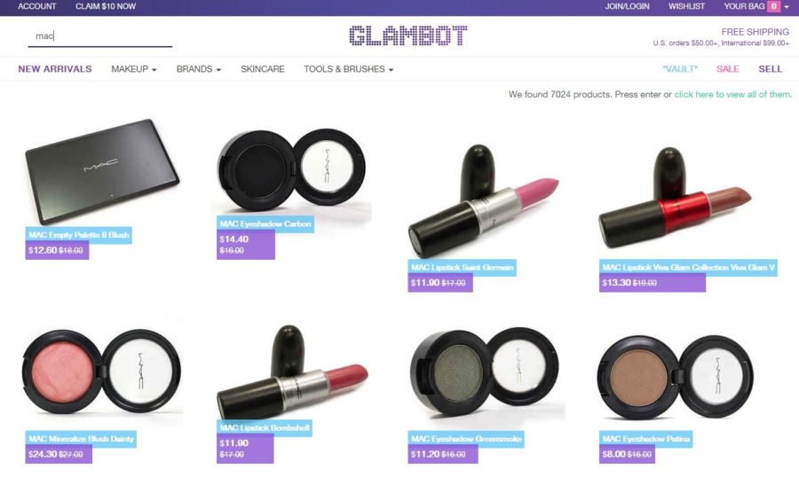This screenshot has width=799, height=478.
Task: View the Viva Glam V lipstick image
Action: [674, 199]
